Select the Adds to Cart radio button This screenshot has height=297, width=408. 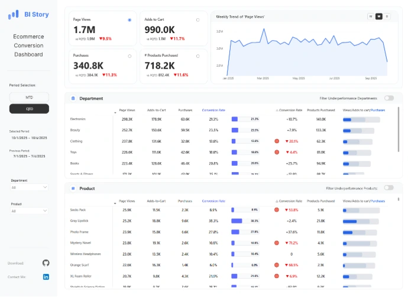pos(197,20)
